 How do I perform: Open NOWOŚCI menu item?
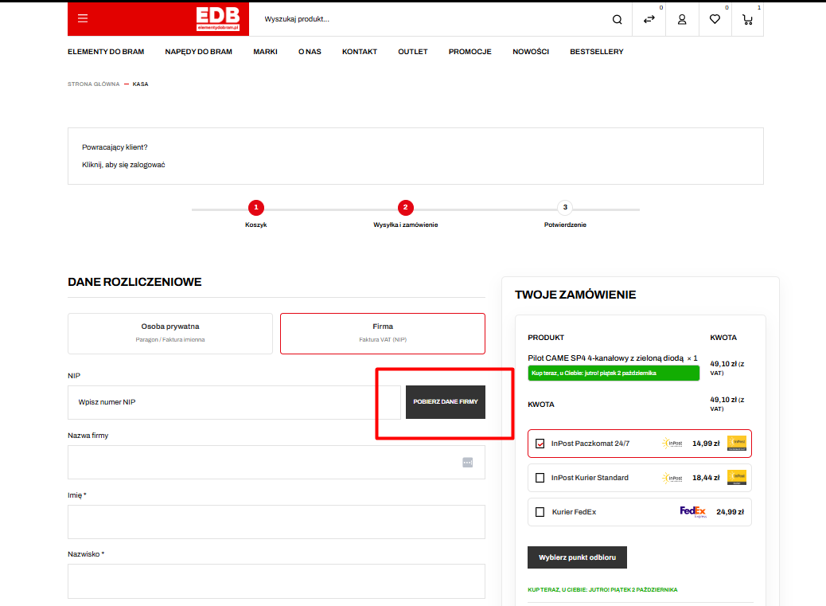click(x=531, y=52)
